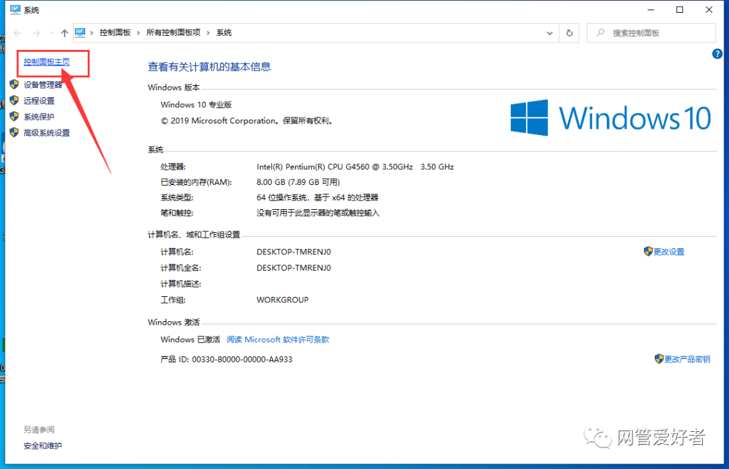The height and width of the screenshot is (469, 729).
Task: Maximize the 系统 window
Action: pos(680,9)
